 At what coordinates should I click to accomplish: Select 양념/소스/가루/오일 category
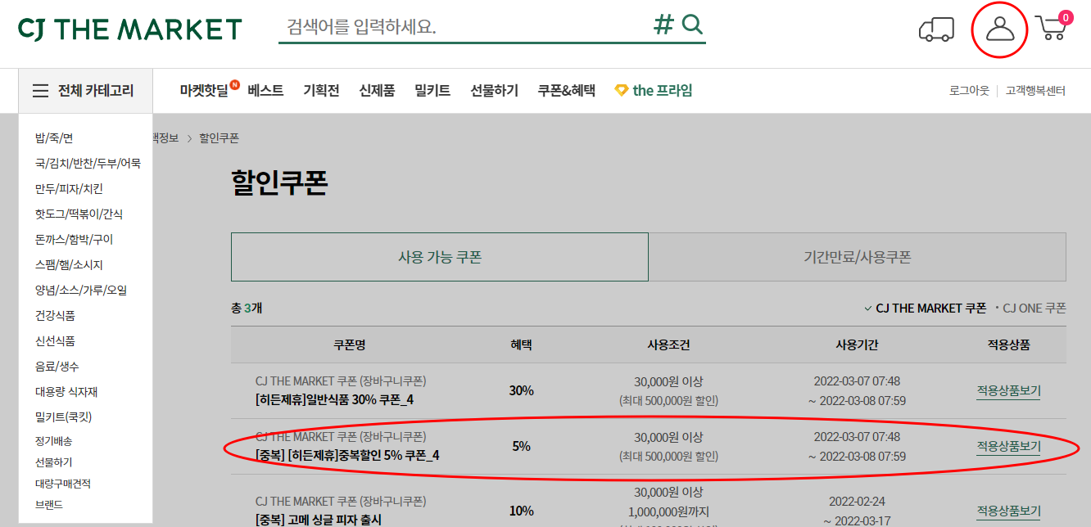81,291
